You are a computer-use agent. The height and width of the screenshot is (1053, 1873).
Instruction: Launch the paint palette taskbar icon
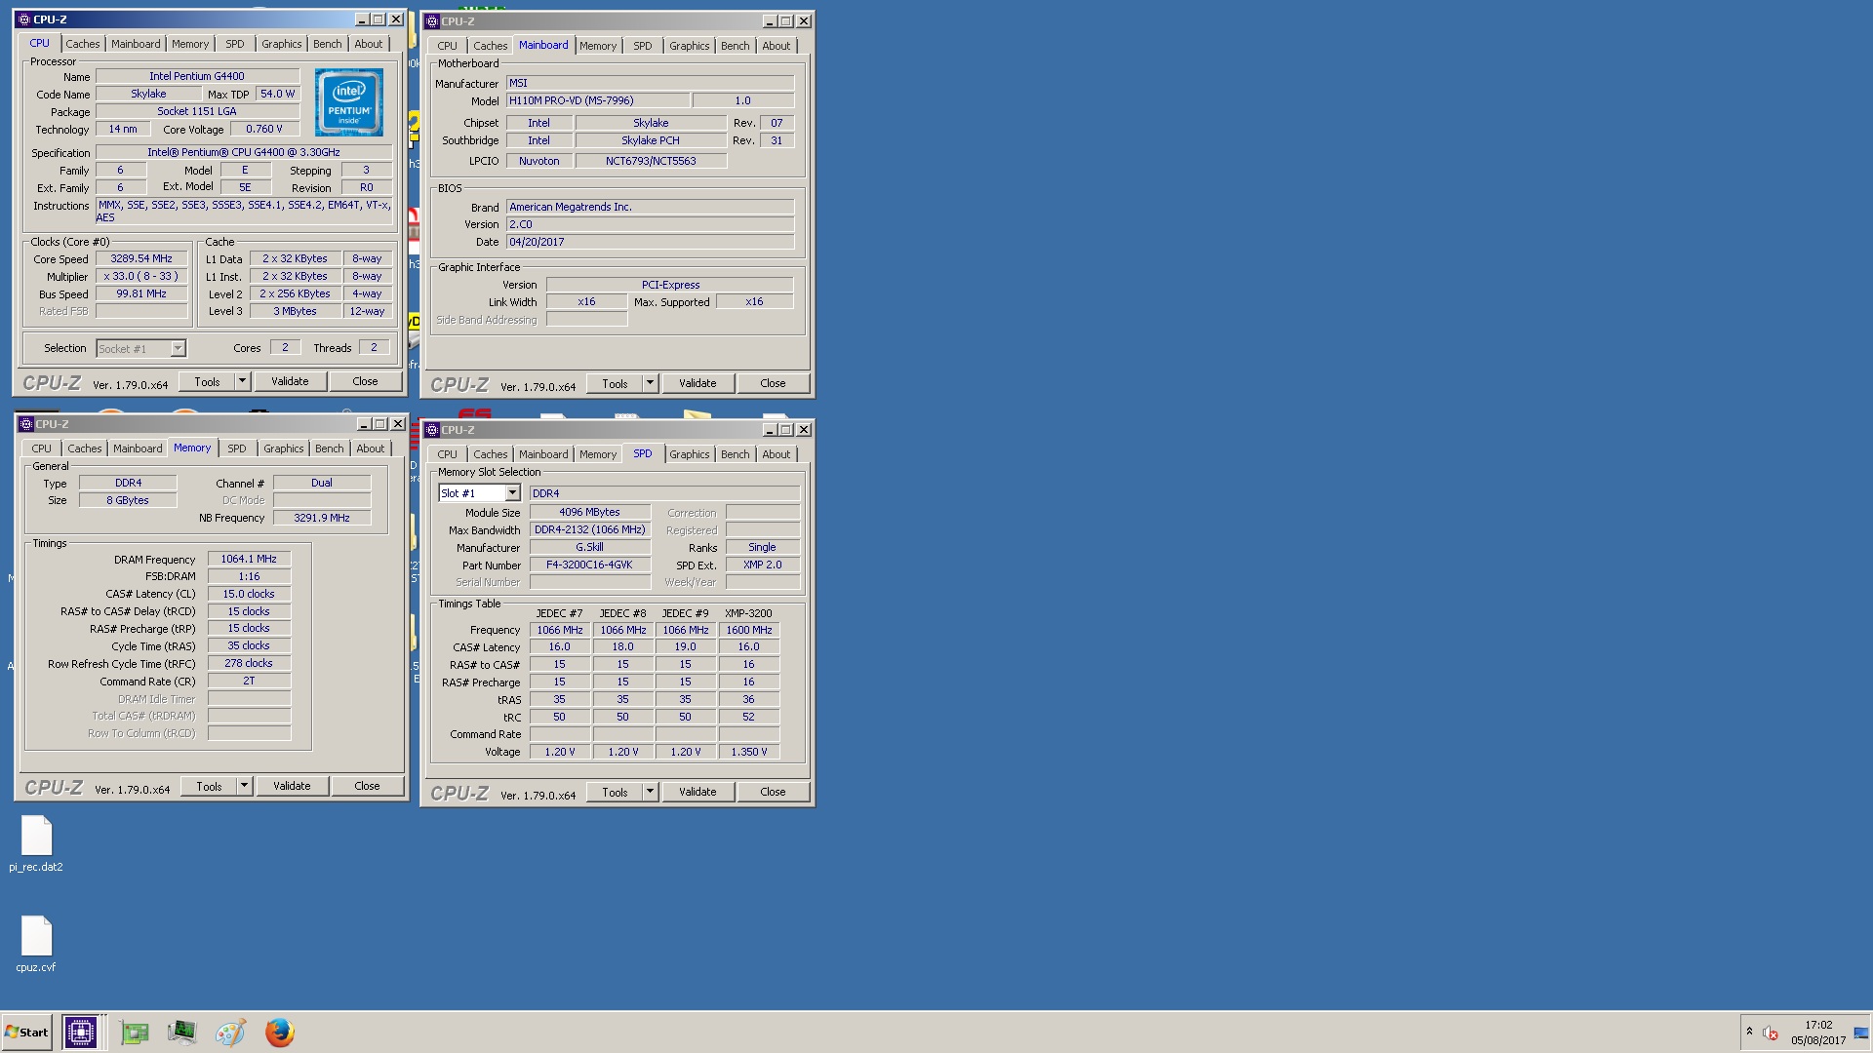(230, 1032)
